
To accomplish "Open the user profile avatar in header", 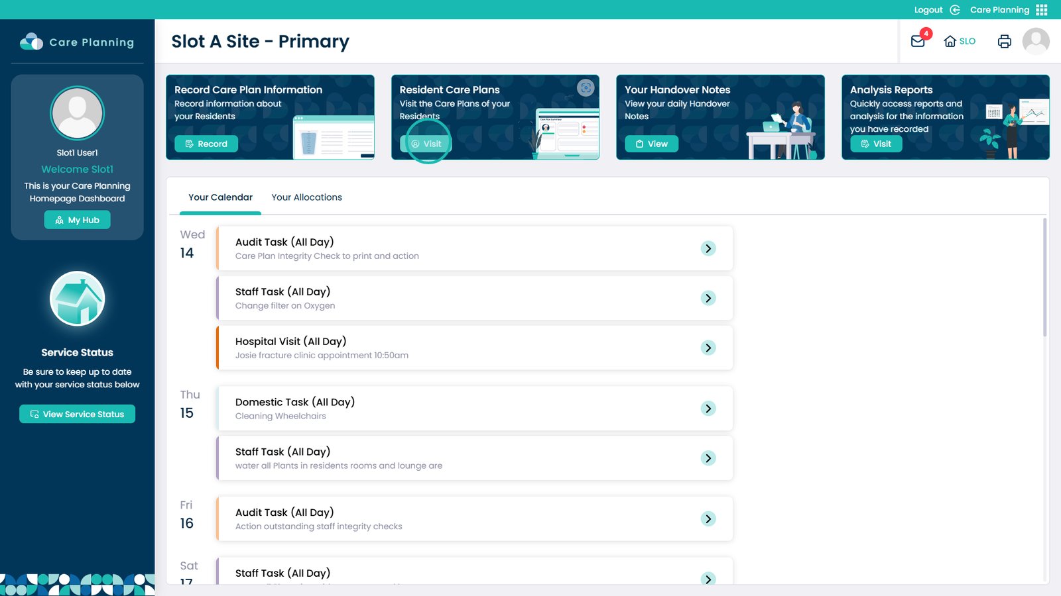I will pos(1035,41).
